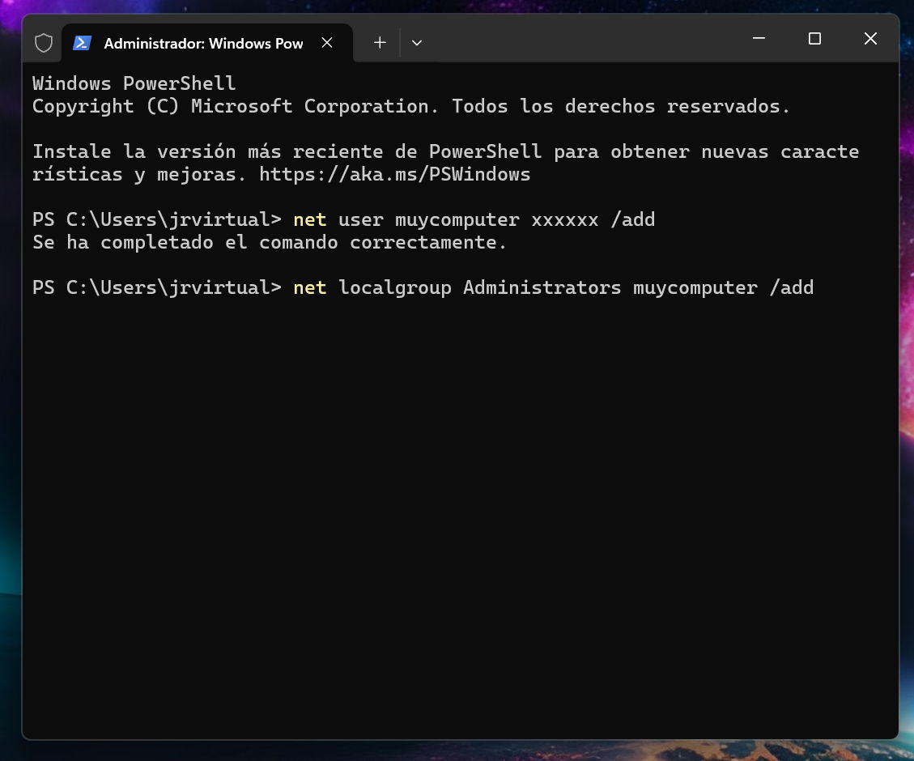Click the 'Windows PowerShell' header line
This screenshot has width=914, height=761.
134,83
